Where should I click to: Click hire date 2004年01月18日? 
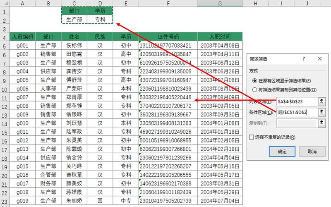tap(220, 132)
